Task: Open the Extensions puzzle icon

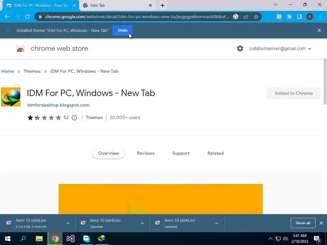Action: point(289,17)
